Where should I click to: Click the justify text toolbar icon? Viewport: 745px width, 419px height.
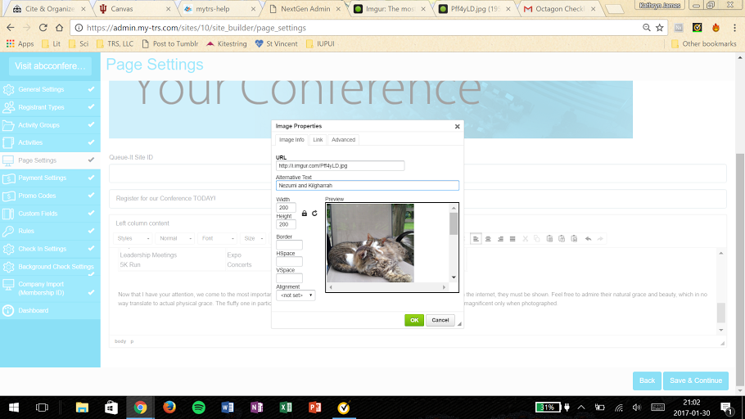click(512, 238)
